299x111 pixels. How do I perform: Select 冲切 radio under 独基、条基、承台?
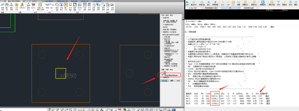coord(162,72)
